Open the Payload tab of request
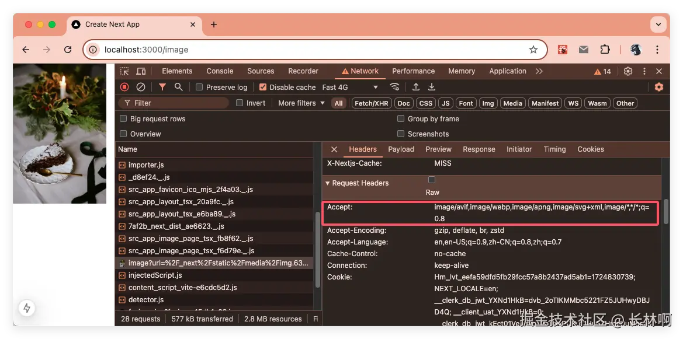Screen dimensions: 683x339 (401, 149)
